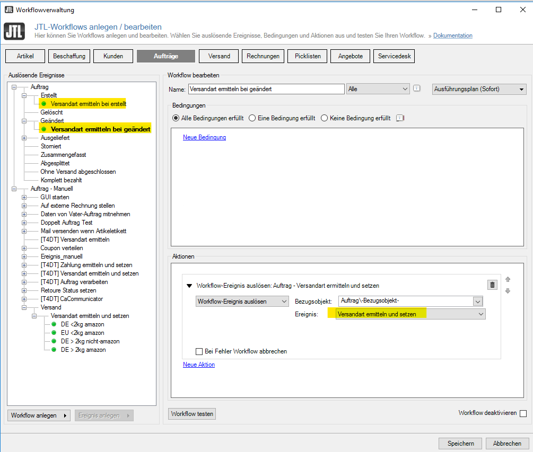Switch to the Artikel tab
Screen dimensions: 533x452
[x=25, y=56]
